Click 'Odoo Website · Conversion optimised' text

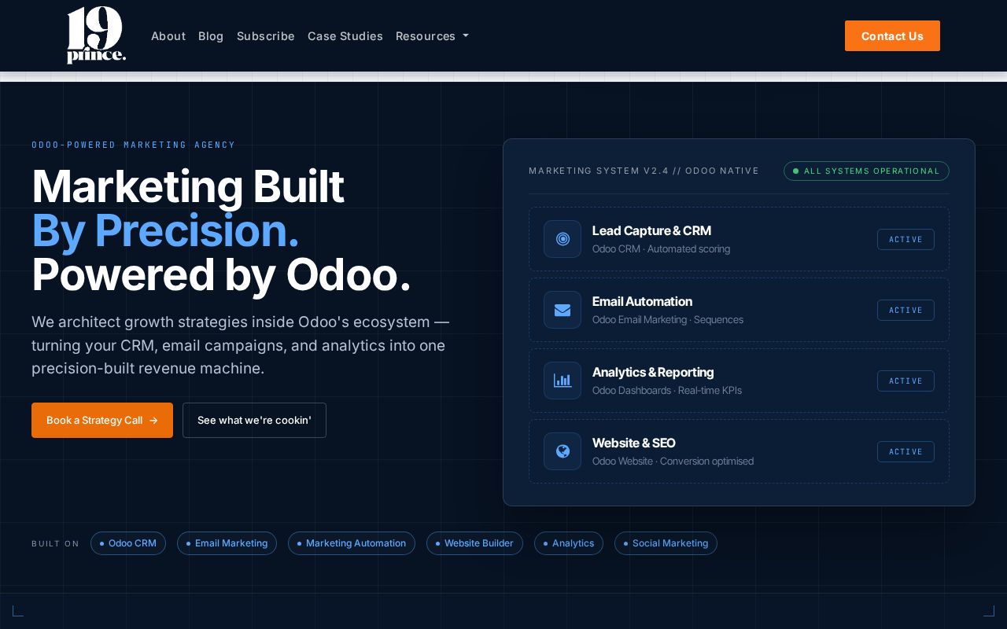tap(673, 462)
